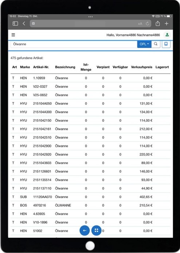
Task: Select the ÖLWANNE uppercase description cell
Action: click(63, 205)
